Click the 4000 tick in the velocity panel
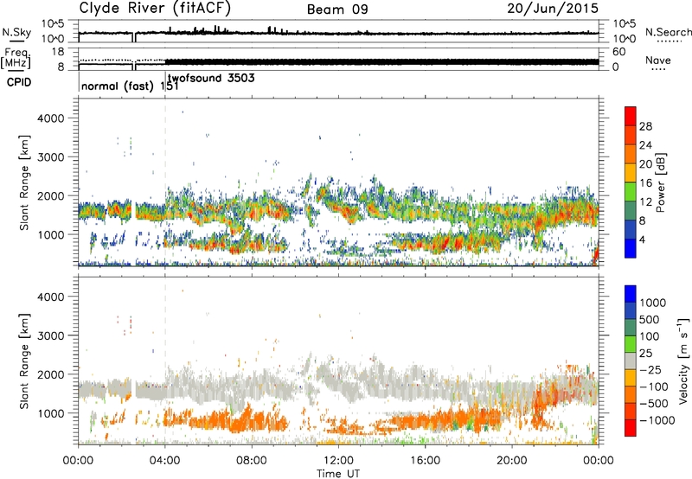Screen dimensions: 692x479 click(51, 297)
